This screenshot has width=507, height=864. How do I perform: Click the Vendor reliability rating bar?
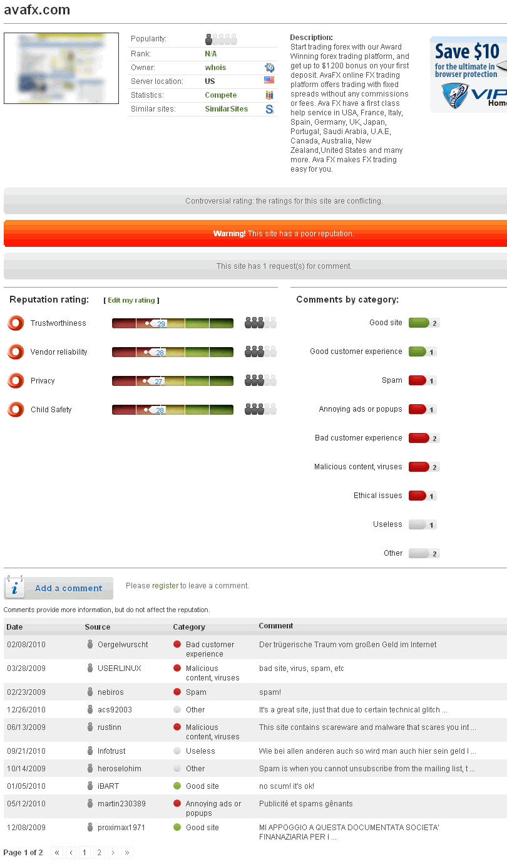pyautogui.click(x=173, y=352)
